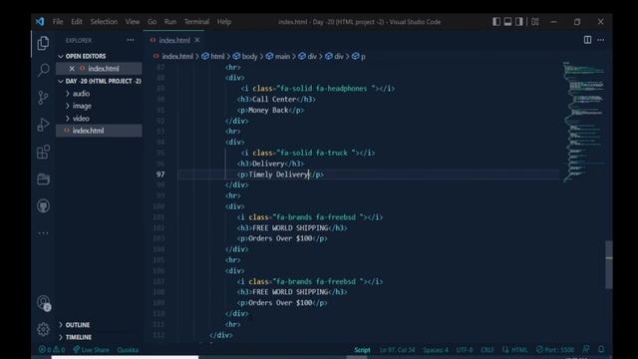Open Source Control view icon
Viewport: 638px width, 359px height.
point(43,98)
